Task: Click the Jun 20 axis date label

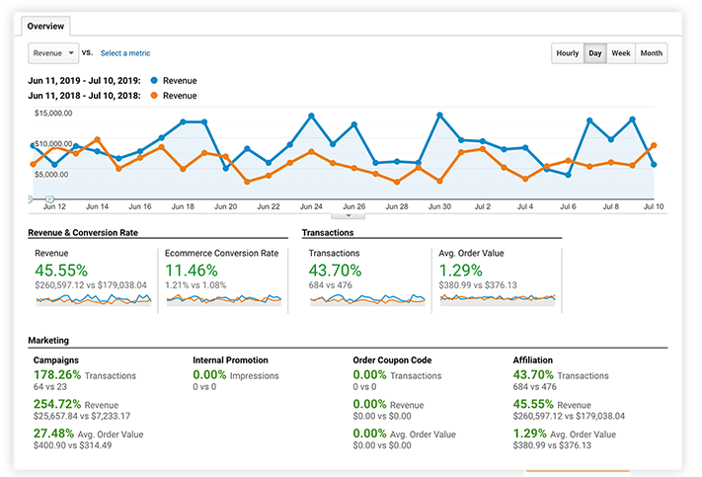Action: pos(225,206)
